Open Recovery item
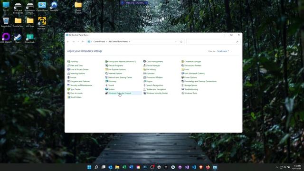The height and width of the screenshot is (171, 304). (x=111, y=81)
